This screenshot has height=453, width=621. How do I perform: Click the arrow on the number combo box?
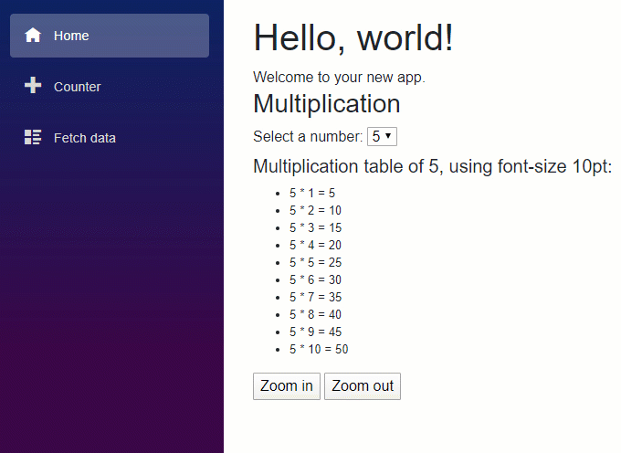point(389,137)
